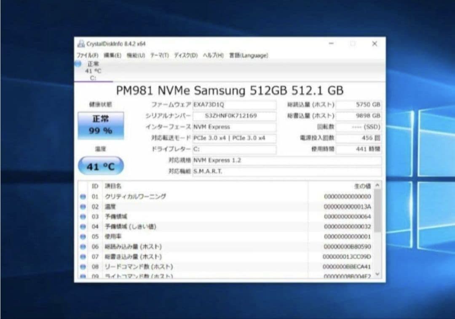Select the row 08 リードコマンド数 (ホスト)
The image size is (455, 319).
tap(225, 266)
